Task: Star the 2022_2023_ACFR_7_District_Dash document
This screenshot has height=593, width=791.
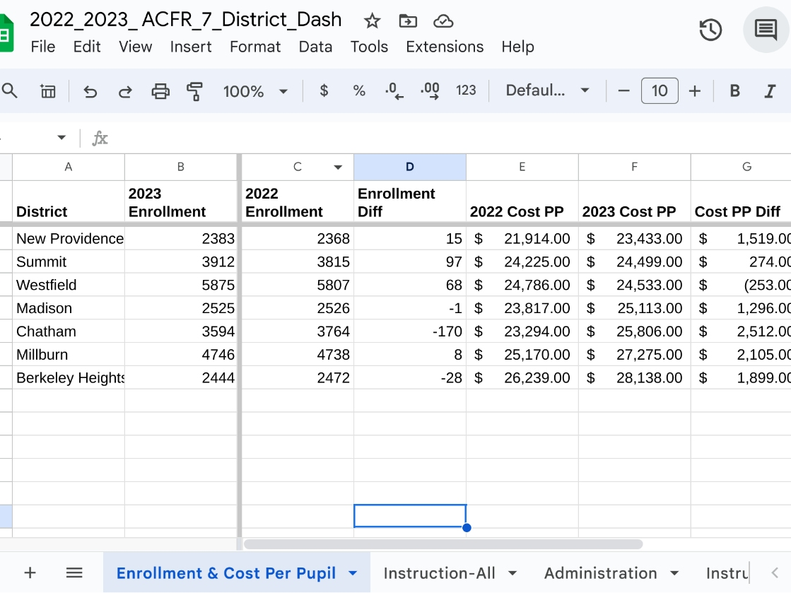Action: (372, 20)
